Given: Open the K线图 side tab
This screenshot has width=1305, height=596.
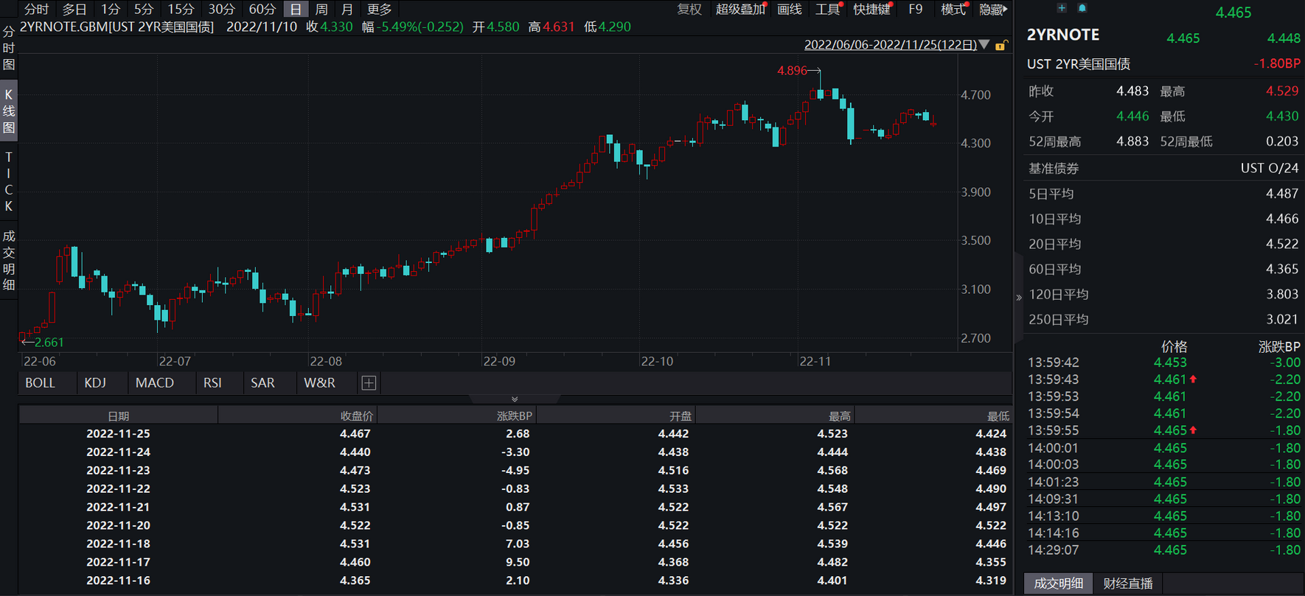Looking at the screenshot, I should click(9, 111).
